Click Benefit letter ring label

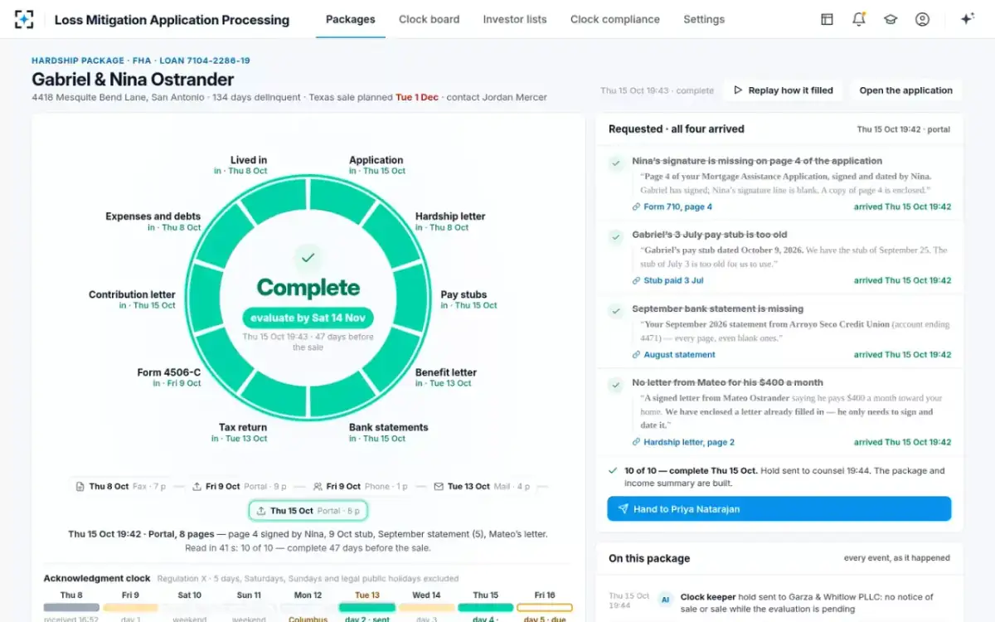point(445,377)
